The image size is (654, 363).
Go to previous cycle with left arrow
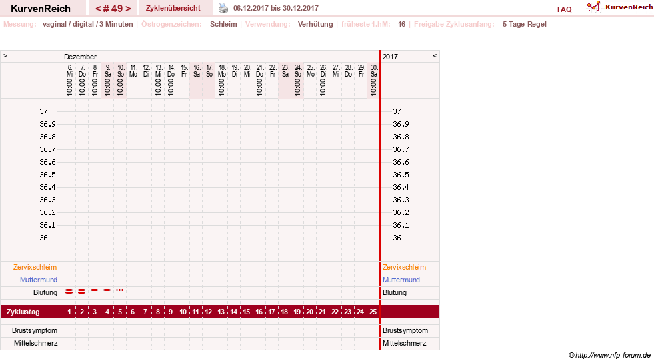98,9
